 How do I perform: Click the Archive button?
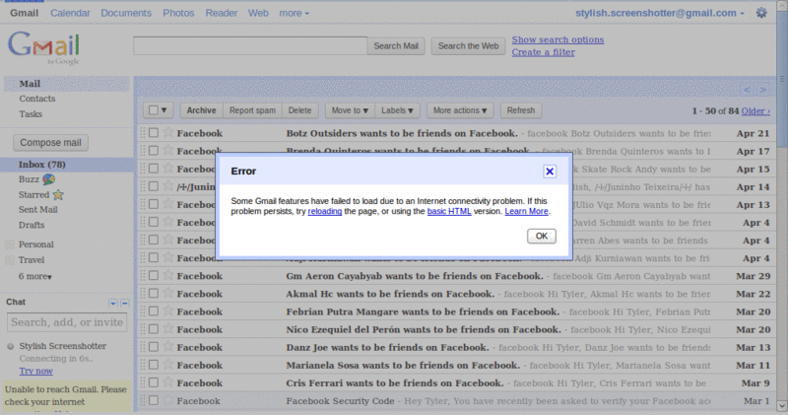tap(201, 110)
